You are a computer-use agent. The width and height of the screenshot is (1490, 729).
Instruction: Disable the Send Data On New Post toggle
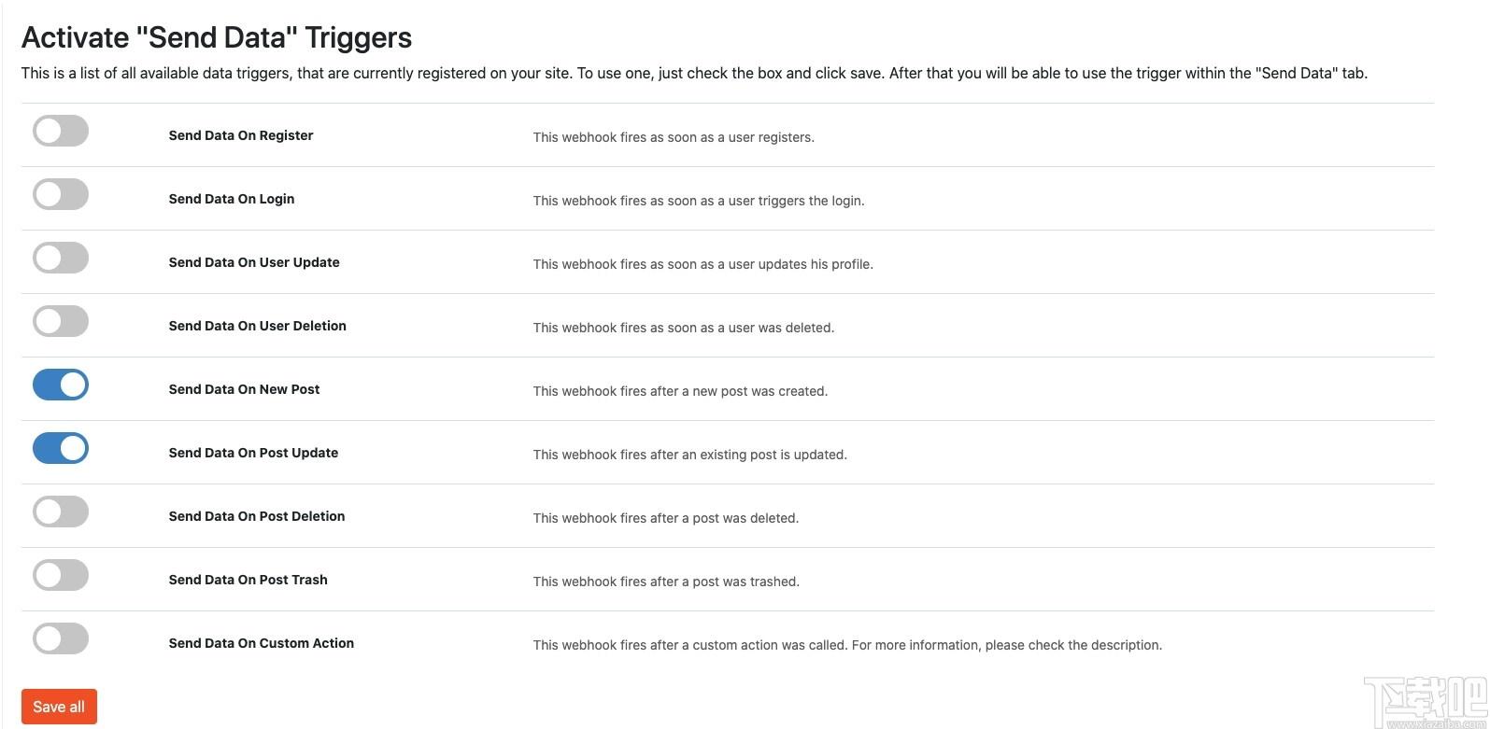click(61, 385)
